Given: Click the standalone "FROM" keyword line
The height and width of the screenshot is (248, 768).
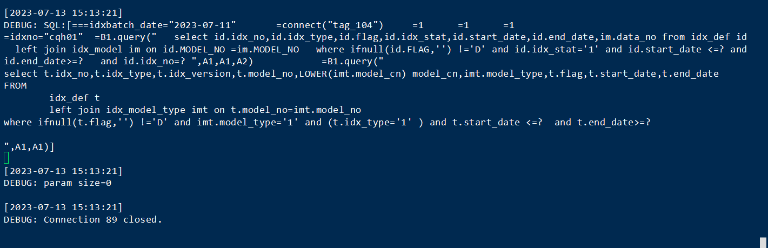Looking at the screenshot, I should [15, 85].
